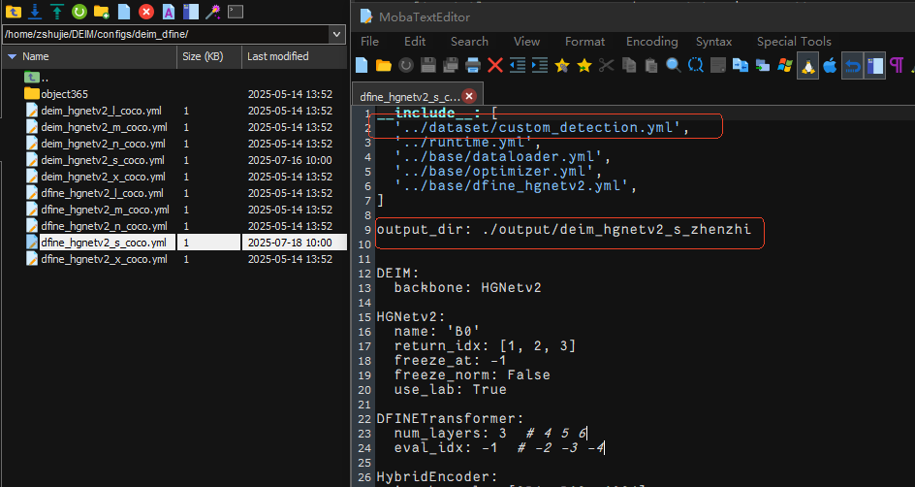The width and height of the screenshot is (915, 487).
Task: Open a terminal at current folder
Action: [x=236, y=11]
